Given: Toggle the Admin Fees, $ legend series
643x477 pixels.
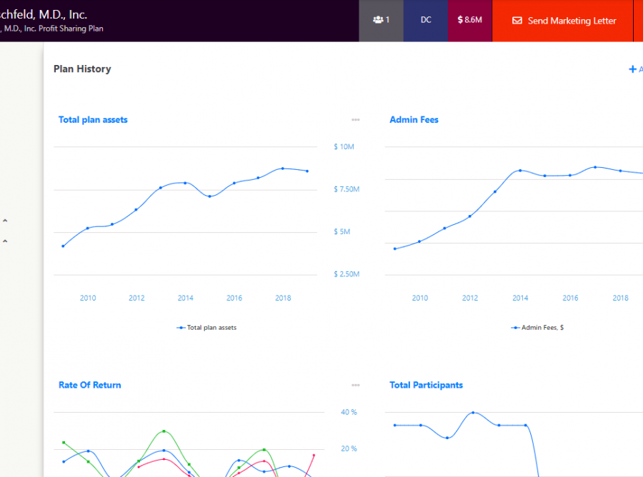Looking at the screenshot, I should 537,328.
